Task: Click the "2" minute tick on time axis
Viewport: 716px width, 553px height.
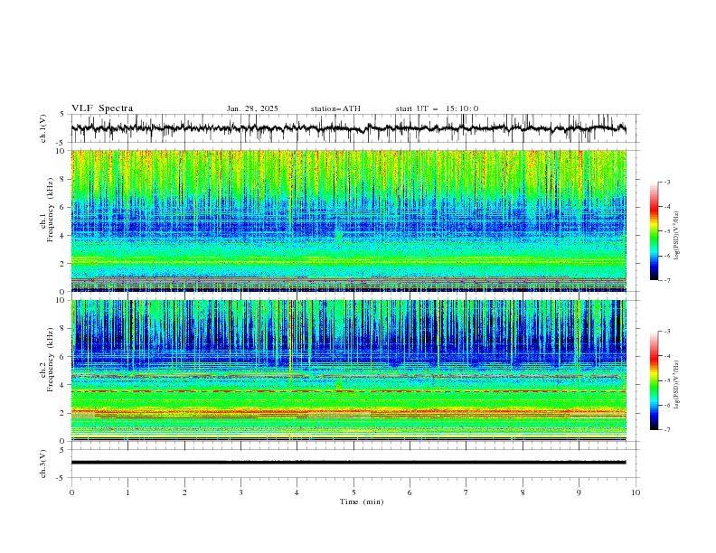Action: [184, 492]
